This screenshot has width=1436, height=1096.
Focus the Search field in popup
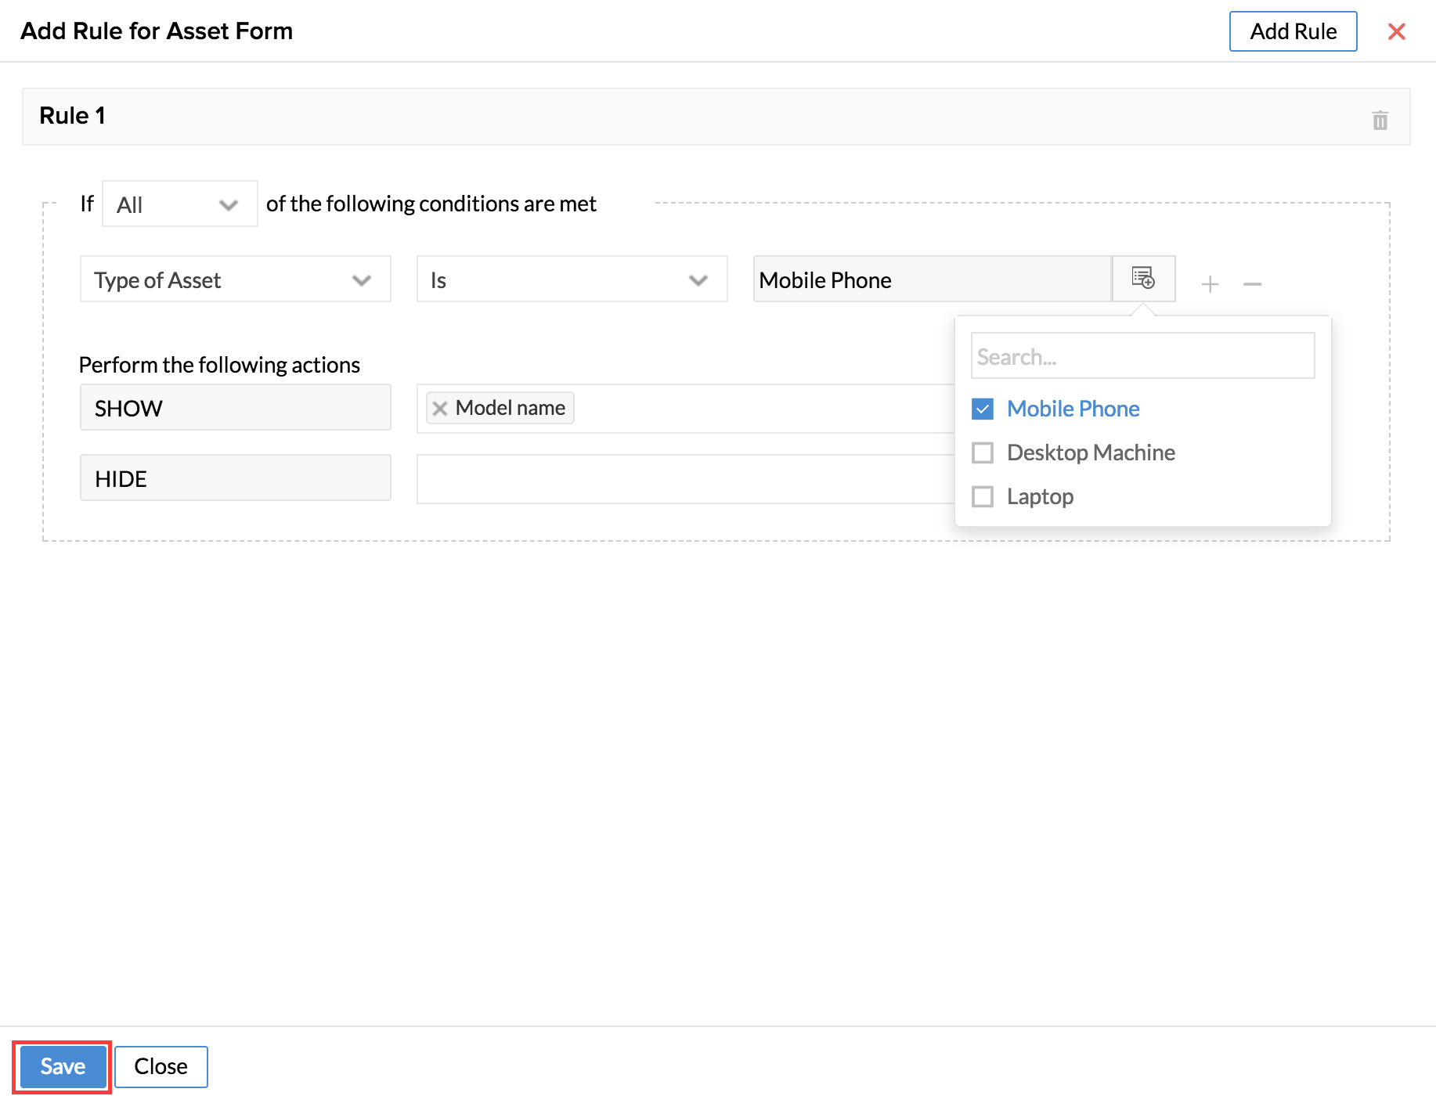[x=1142, y=356]
